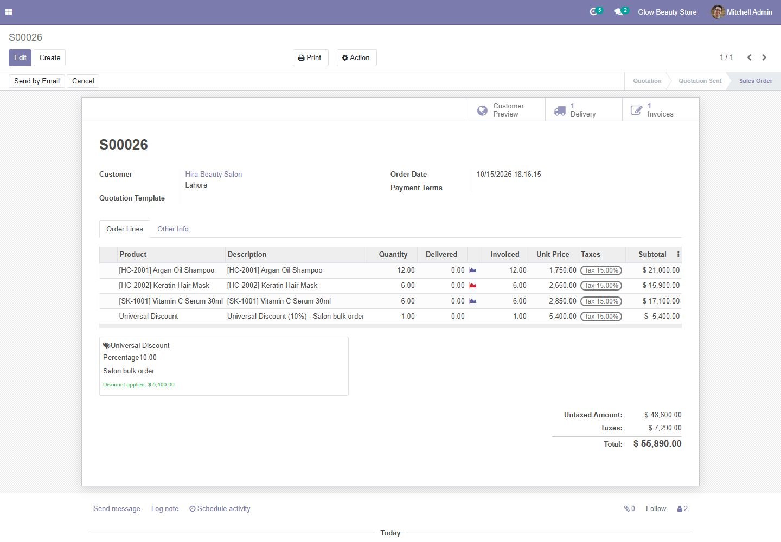Open Hira Beauty Salon customer link
The image size is (781, 542).
pos(214,175)
